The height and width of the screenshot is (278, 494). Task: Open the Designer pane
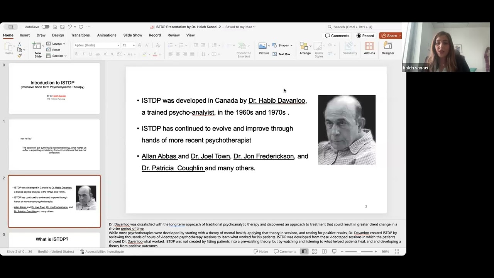[388, 49]
